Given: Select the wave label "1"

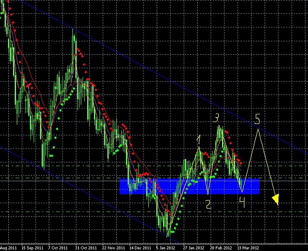Looking at the screenshot, I should [199, 140].
